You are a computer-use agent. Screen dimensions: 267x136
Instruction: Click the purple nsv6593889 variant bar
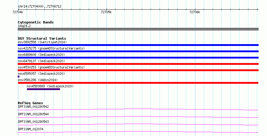[43, 89]
